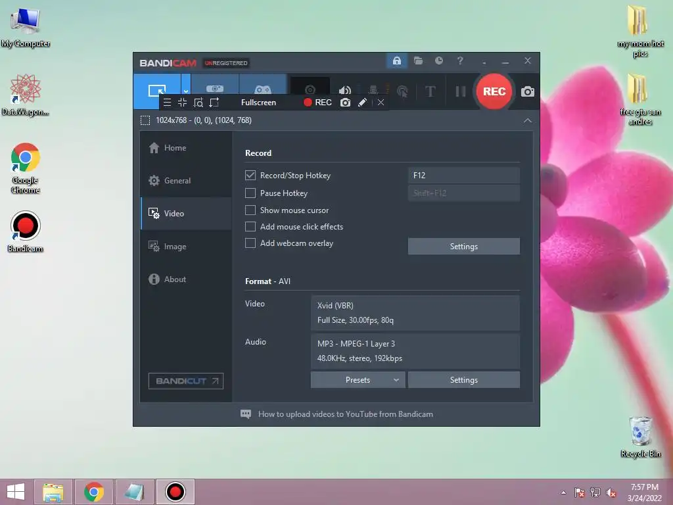Click the taskbar clock showing 7:57 PM

pyautogui.click(x=644, y=493)
